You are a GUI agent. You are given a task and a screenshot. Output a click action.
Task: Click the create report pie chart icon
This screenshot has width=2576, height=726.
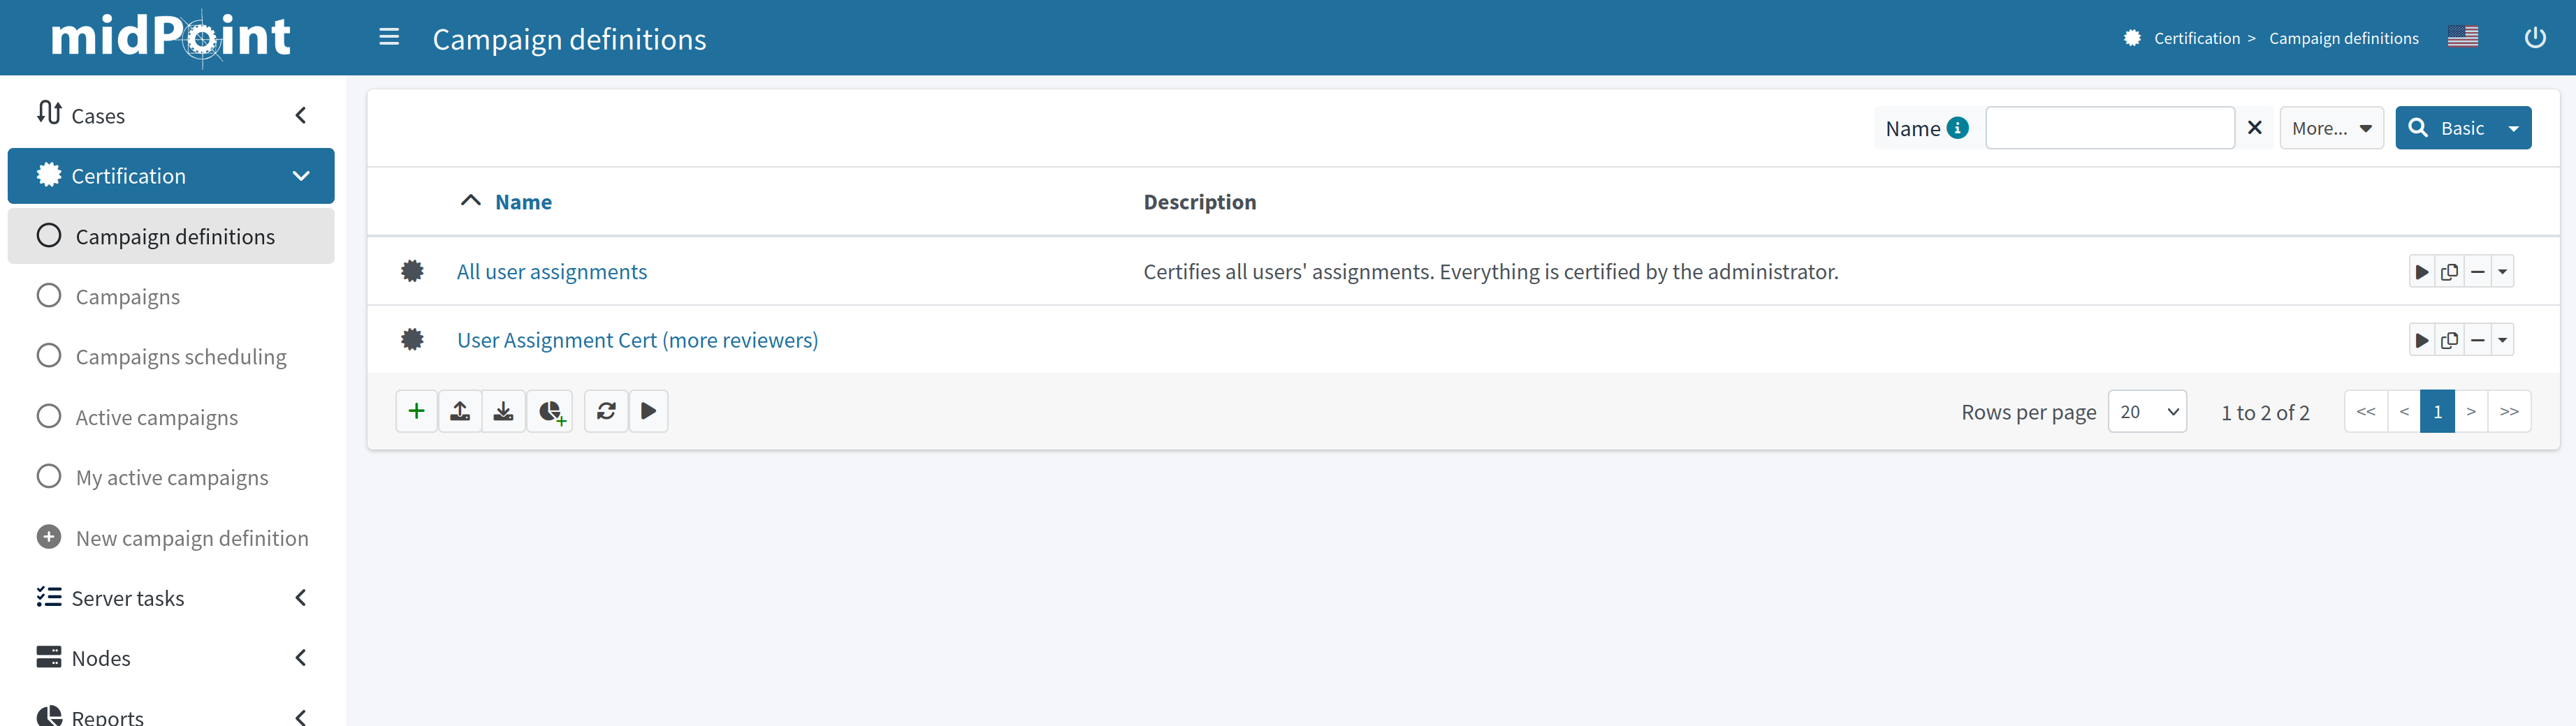coord(550,411)
